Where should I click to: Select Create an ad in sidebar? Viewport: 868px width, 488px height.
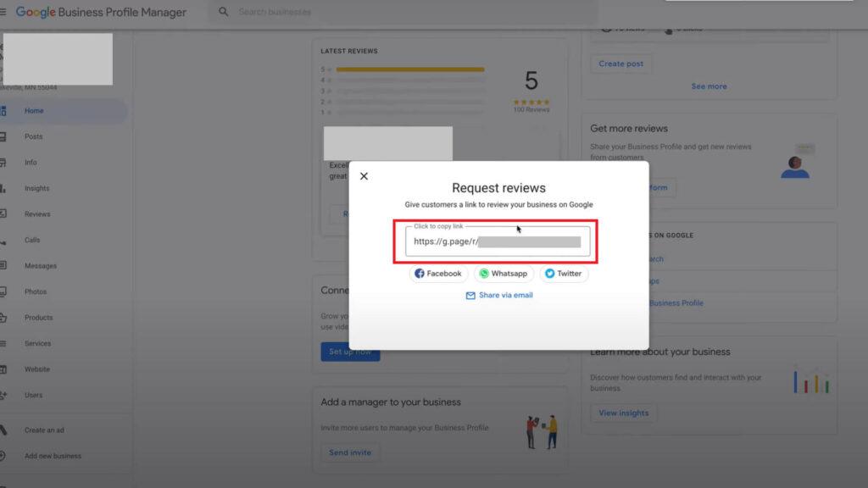[44, 430]
